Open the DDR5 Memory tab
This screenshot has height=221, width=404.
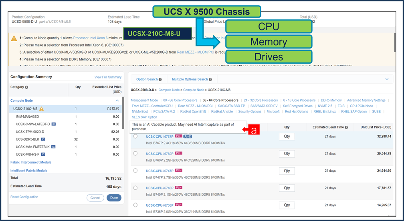coord(331,100)
